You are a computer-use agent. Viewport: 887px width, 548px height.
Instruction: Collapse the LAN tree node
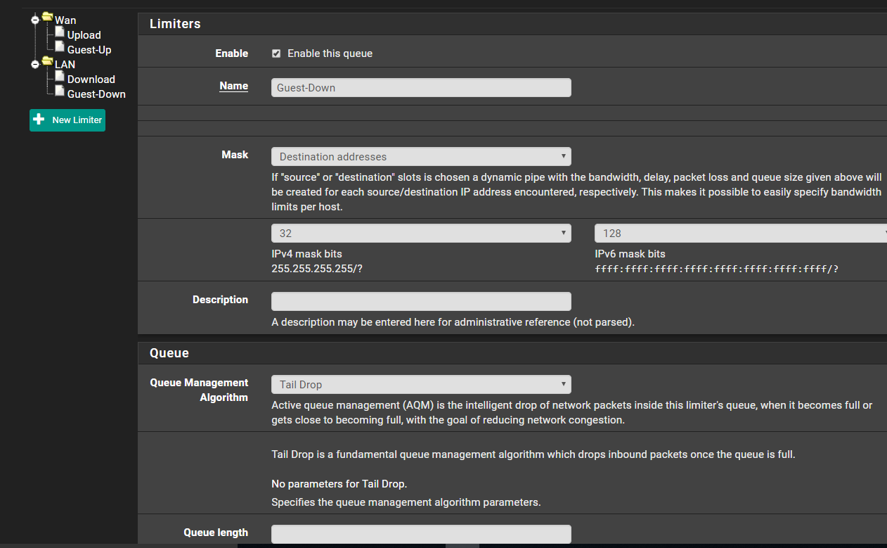point(34,65)
